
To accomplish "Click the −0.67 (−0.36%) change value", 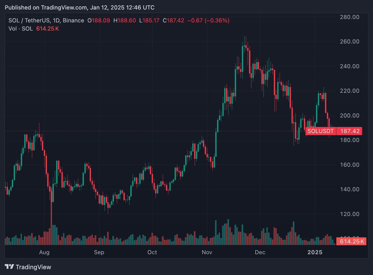I will 208,21.
